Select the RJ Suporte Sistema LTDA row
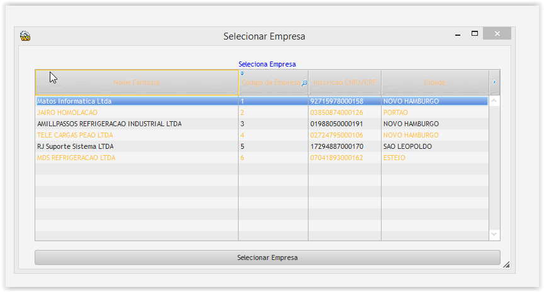 pos(262,146)
